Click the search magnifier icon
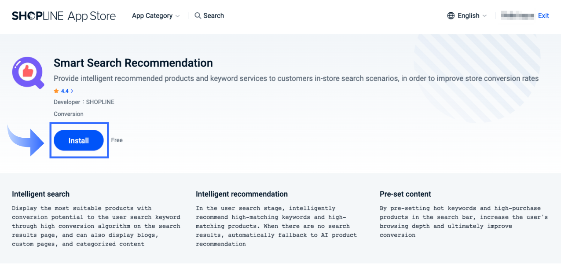 point(198,15)
